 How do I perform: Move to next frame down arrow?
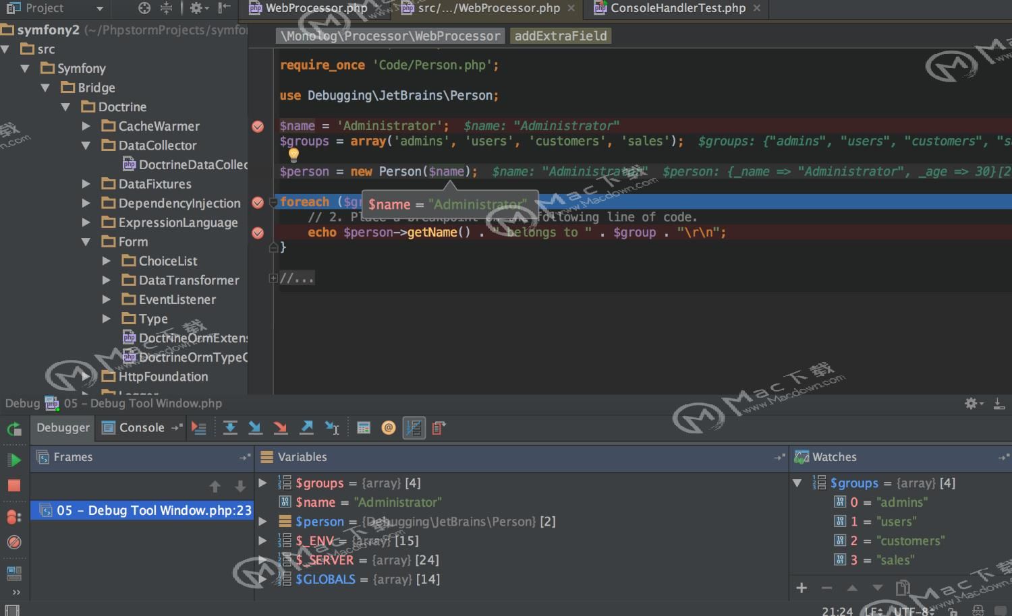(240, 486)
